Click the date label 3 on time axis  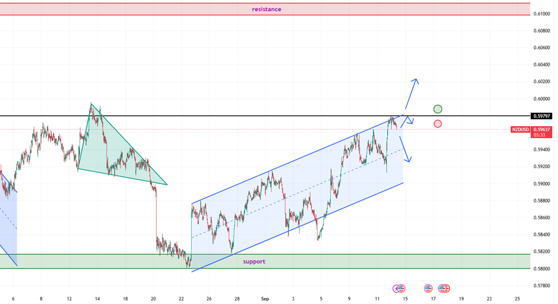[294, 299]
